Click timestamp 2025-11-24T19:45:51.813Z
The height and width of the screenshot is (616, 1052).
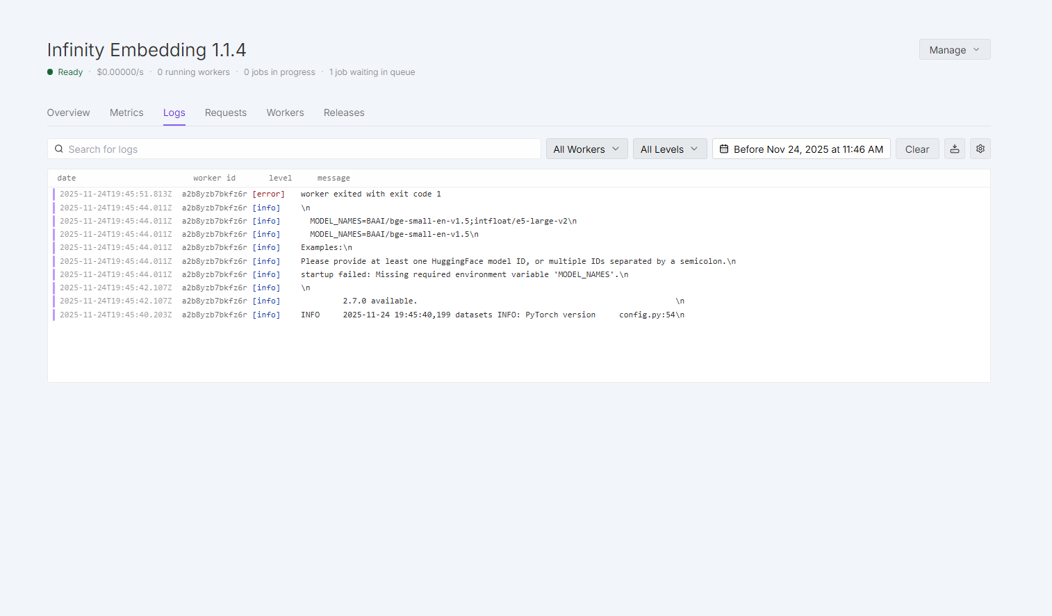click(115, 194)
